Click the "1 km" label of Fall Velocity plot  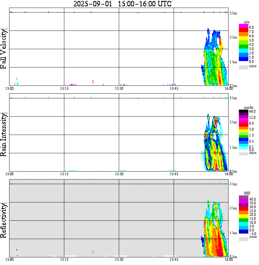[x=233, y=62]
